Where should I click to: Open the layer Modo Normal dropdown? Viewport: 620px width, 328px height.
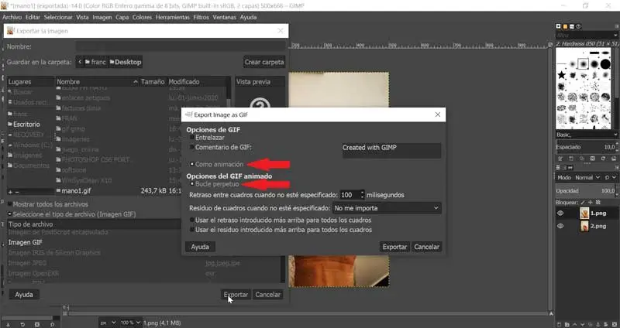(x=587, y=178)
